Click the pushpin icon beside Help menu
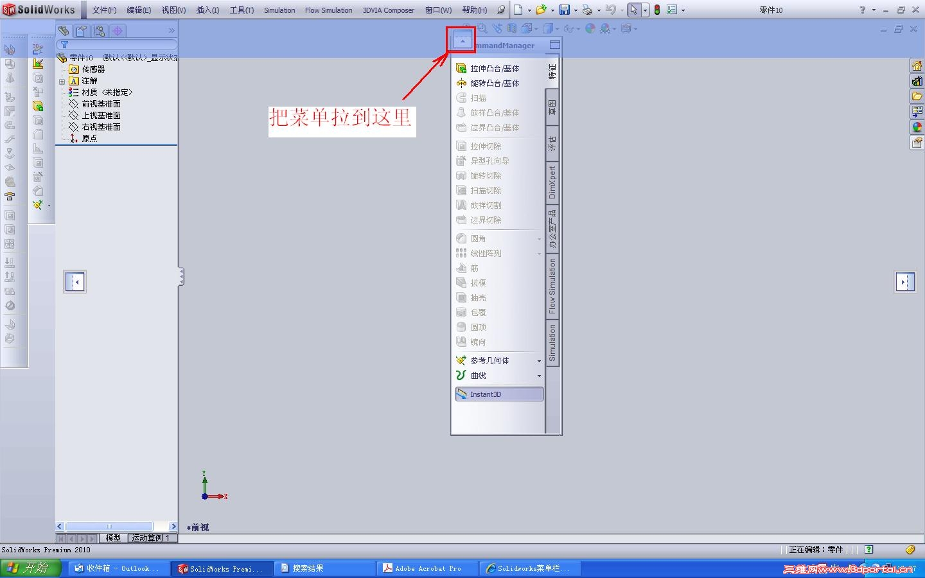 tap(502, 10)
